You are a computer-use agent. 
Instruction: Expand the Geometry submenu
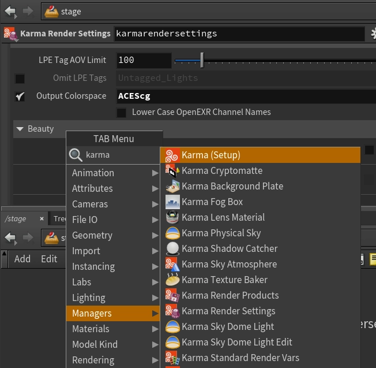point(113,235)
